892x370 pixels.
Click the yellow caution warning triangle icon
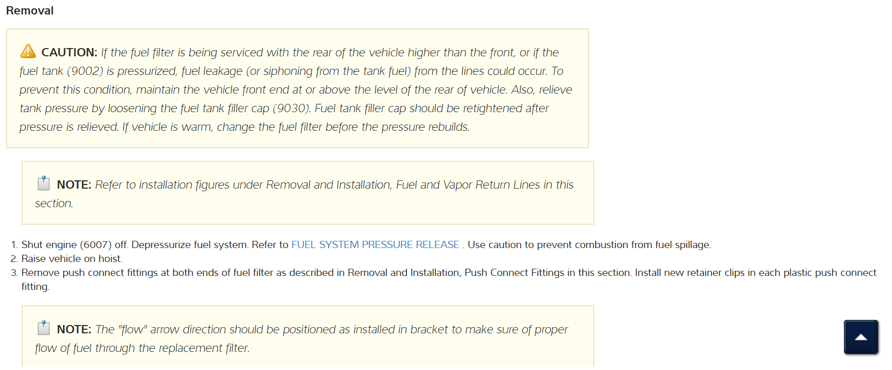click(28, 51)
